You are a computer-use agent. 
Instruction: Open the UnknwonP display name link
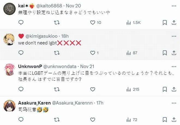(x=30, y=66)
